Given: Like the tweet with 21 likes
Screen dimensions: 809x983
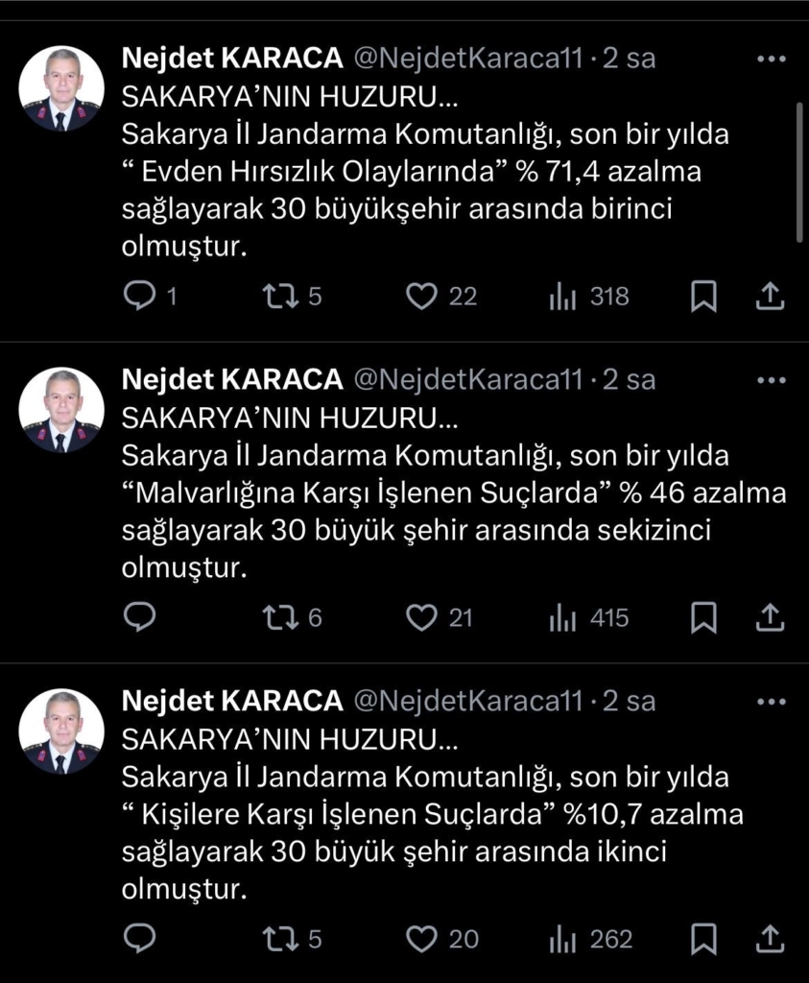Looking at the screenshot, I should pyautogui.click(x=421, y=618).
